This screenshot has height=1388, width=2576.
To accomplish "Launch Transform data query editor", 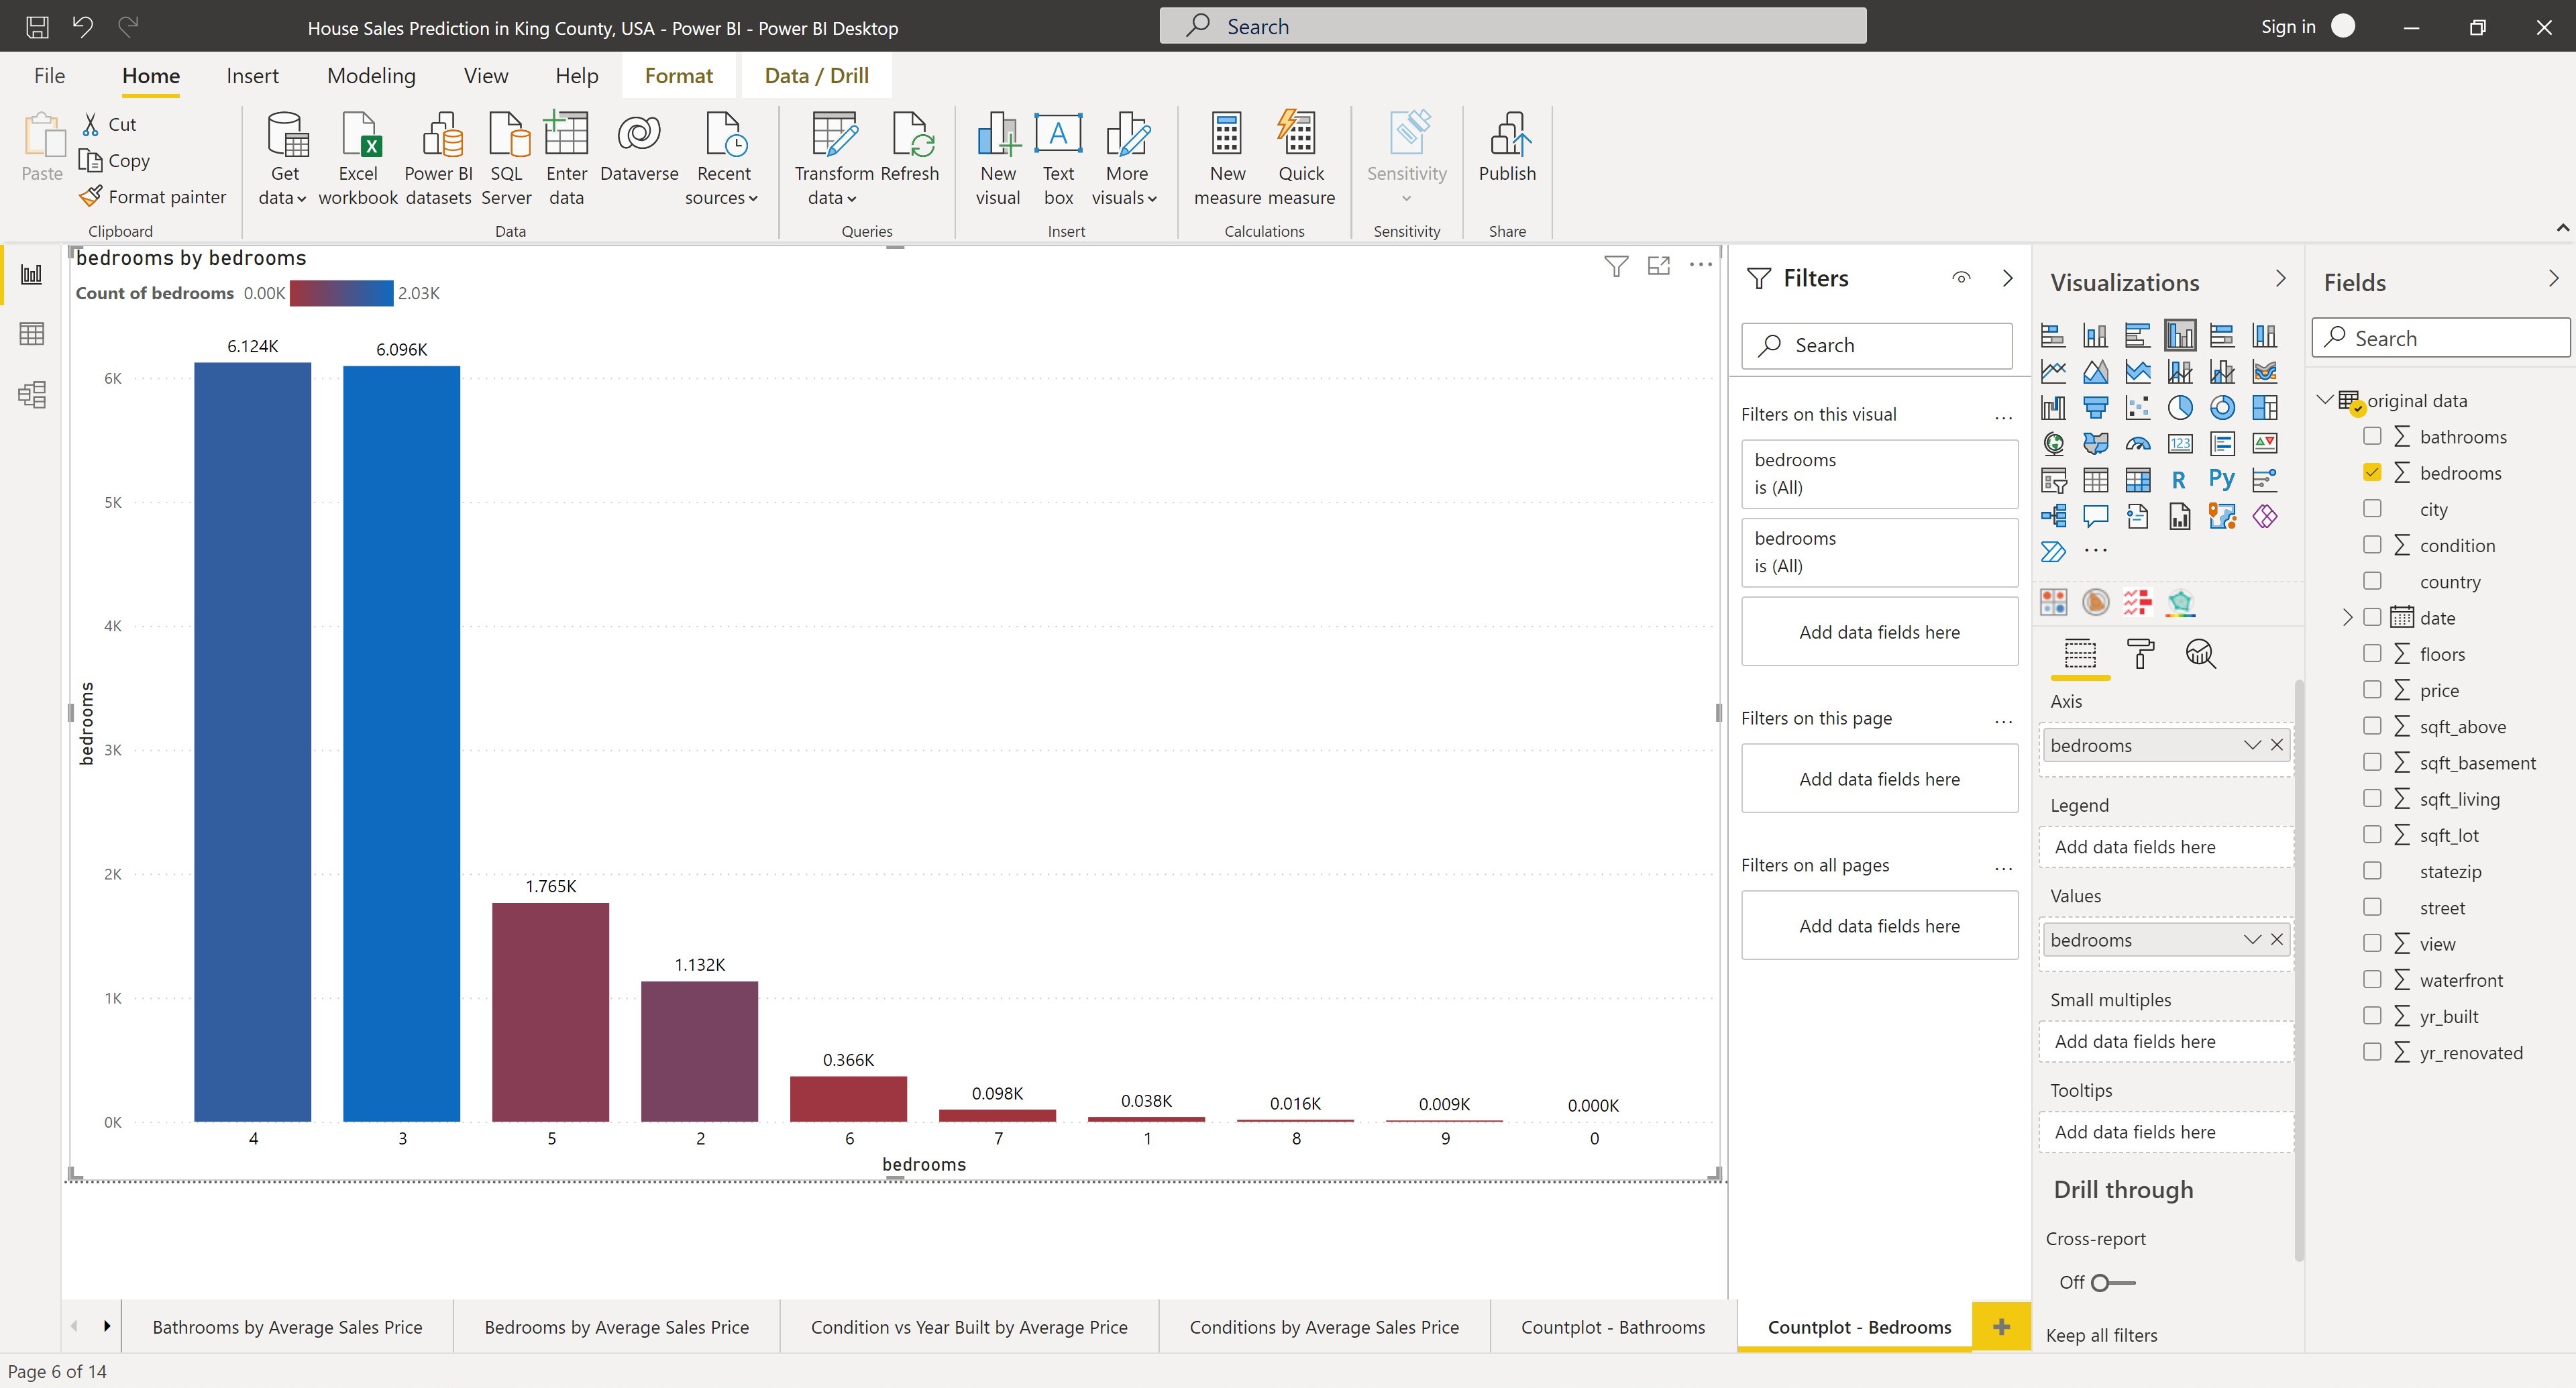I will (x=833, y=159).
